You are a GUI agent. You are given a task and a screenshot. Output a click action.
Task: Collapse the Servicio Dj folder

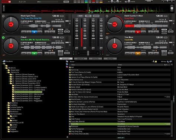click(7, 72)
